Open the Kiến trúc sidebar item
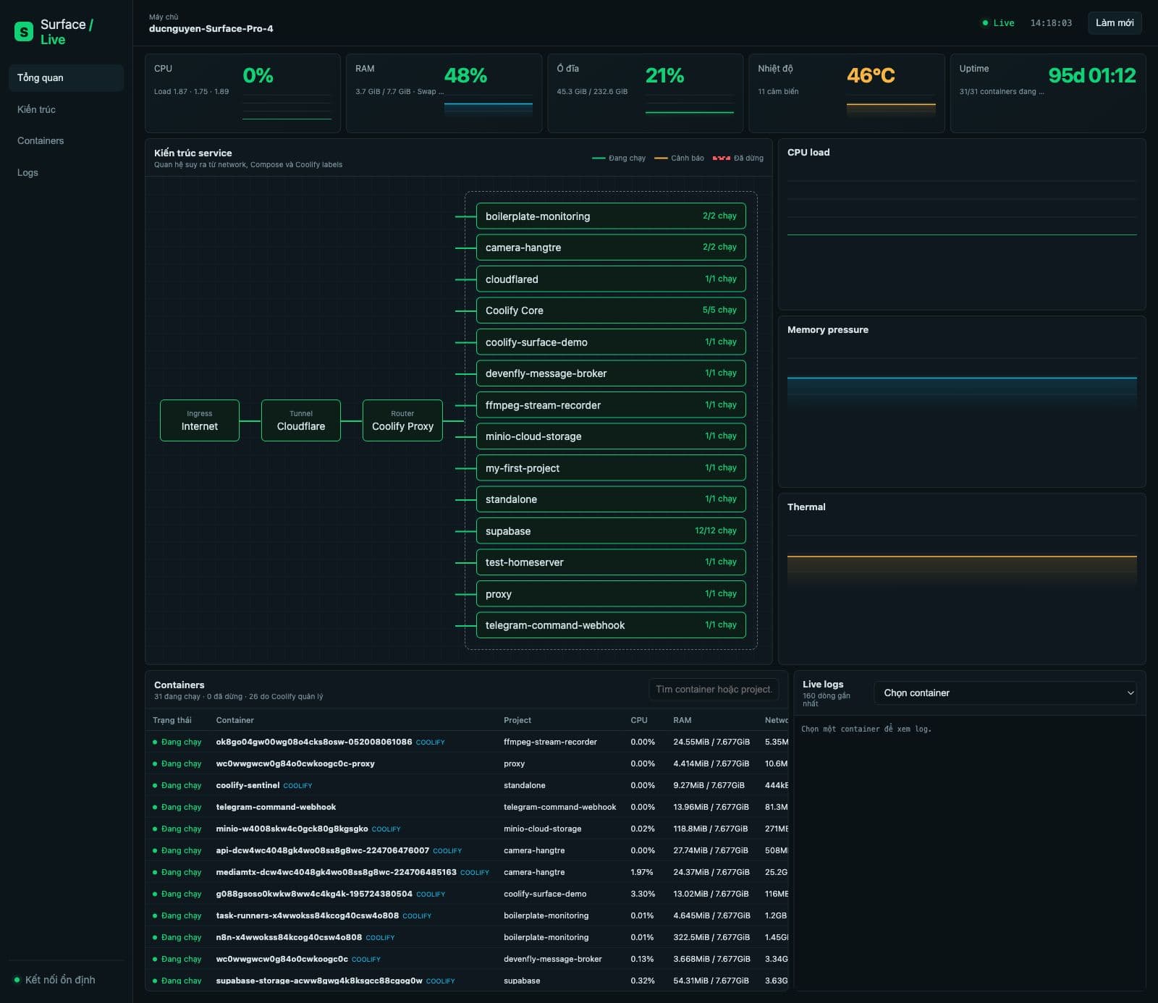The height and width of the screenshot is (1003, 1158). coord(66,109)
